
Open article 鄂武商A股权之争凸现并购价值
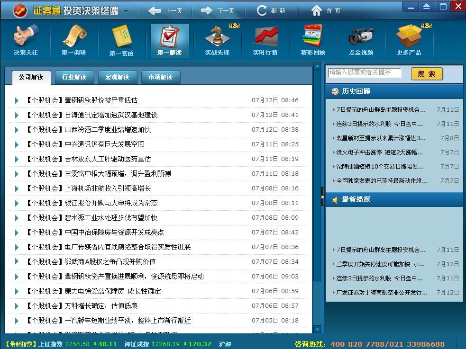110,262
